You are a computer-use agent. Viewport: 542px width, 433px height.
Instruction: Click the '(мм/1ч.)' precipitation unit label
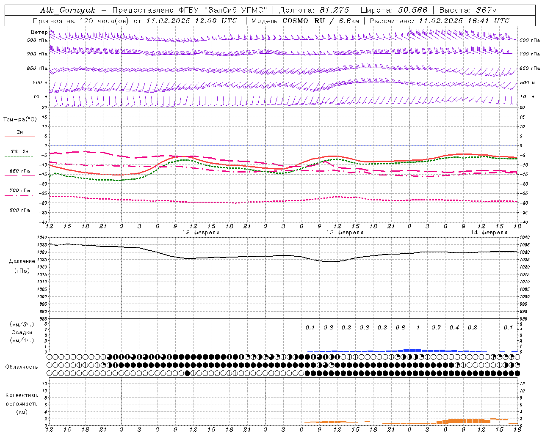coord(22,340)
